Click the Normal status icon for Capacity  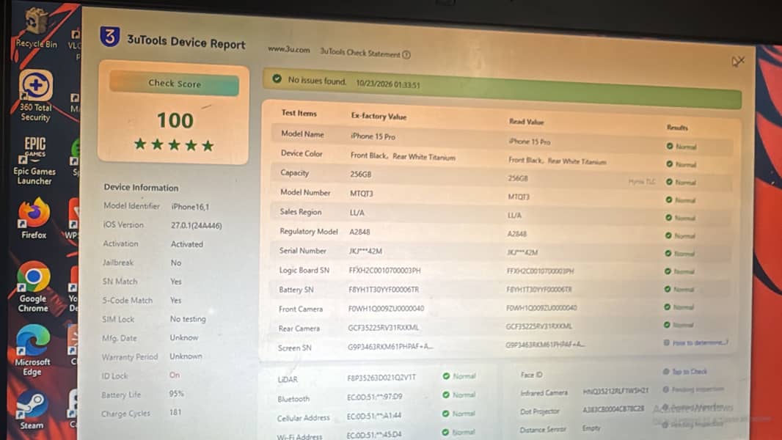pos(669,182)
